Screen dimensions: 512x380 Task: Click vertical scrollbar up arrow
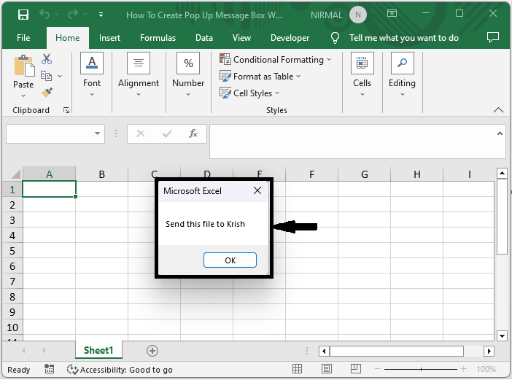point(502,173)
